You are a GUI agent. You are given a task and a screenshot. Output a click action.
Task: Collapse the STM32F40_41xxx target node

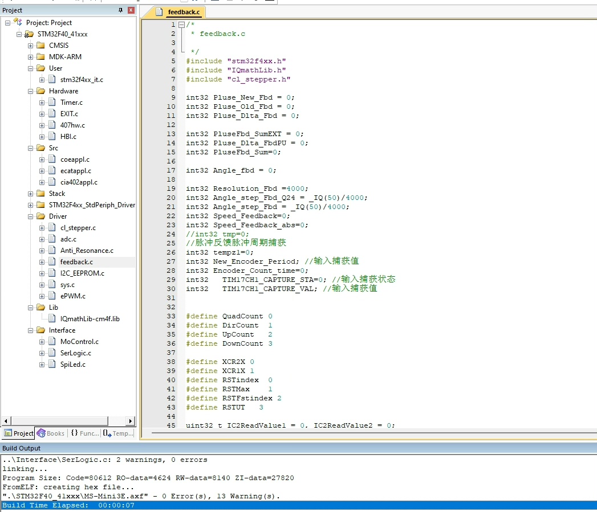click(19, 34)
